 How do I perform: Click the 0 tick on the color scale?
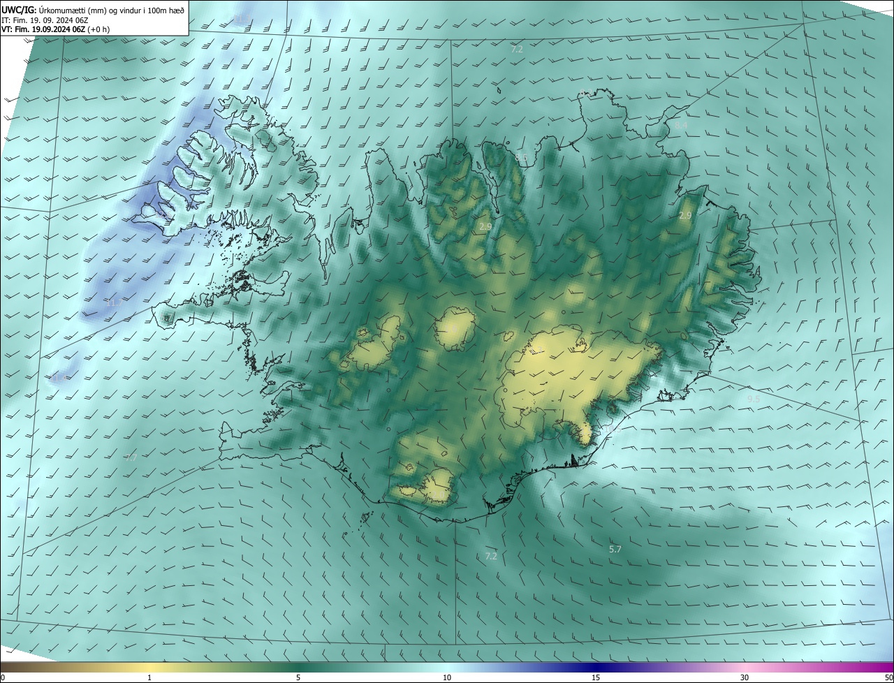click(x=3, y=677)
